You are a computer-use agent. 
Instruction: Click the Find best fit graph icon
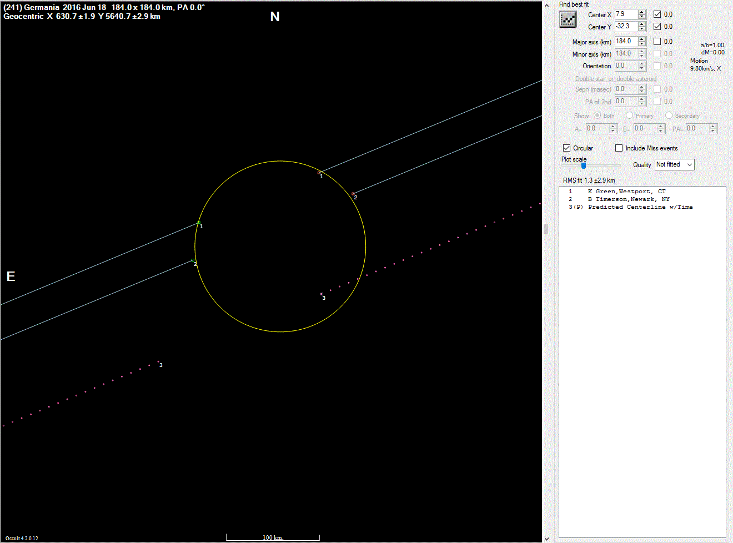click(568, 19)
